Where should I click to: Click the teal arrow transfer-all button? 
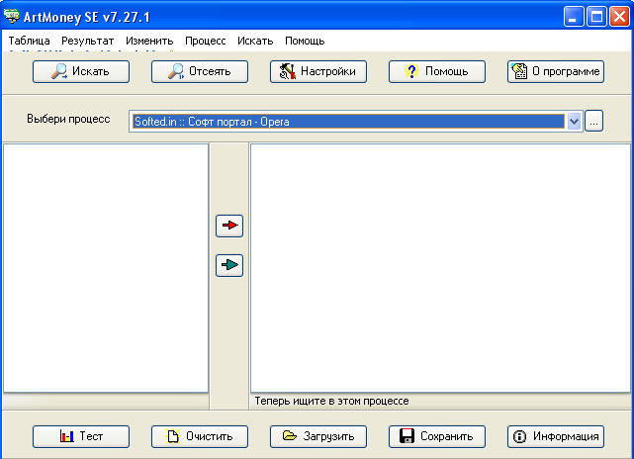[229, 265]
